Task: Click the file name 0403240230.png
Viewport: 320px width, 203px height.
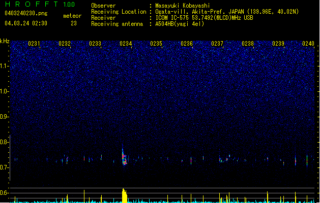Action: (26, 13)
